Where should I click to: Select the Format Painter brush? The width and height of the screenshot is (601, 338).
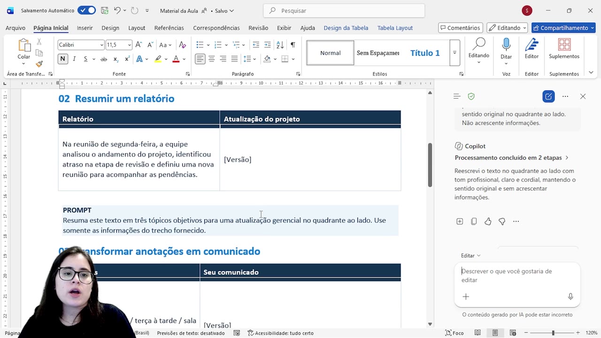[39, 64]
